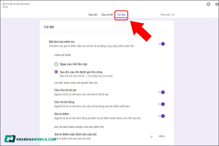Click Bật chế độ Câu trả lời hint text
This screenshot has width=219, height=146.
click(86, 76)
